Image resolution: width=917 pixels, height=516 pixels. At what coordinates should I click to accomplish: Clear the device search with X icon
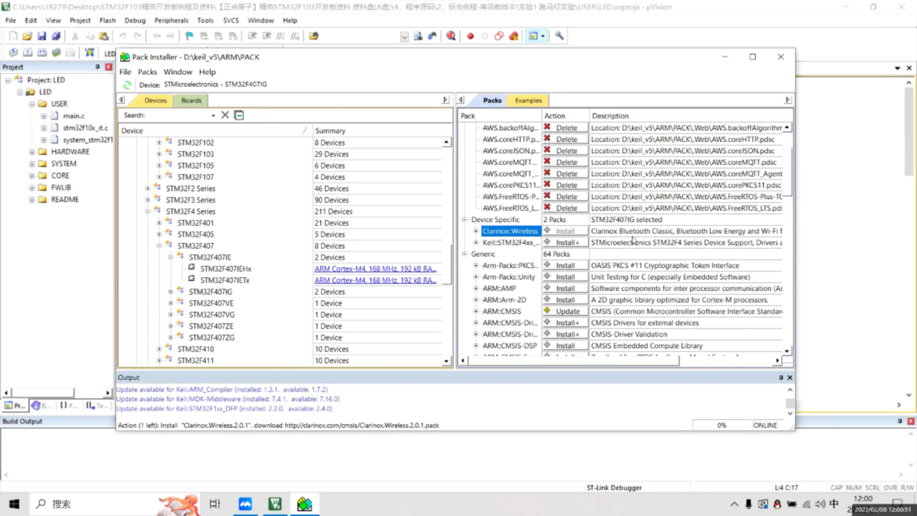pos(225,115)
